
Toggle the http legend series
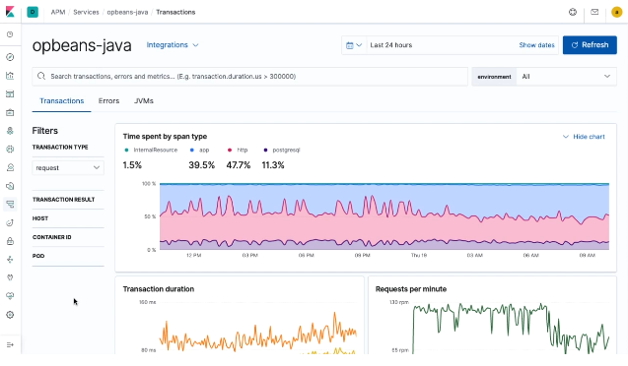click(x=238, y=150)
